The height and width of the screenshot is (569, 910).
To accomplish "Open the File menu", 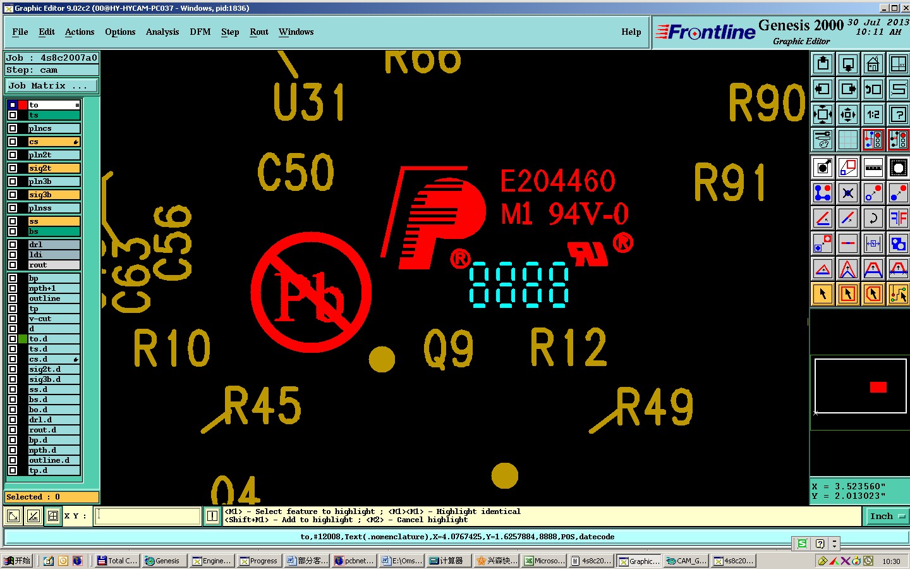I will tap(20, 32).
